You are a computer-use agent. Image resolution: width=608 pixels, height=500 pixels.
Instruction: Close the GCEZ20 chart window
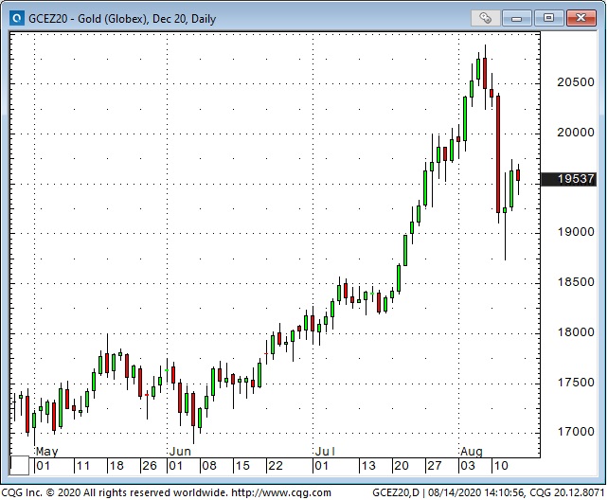click(581, 18)
